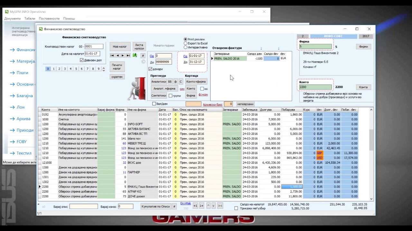This screenshot has width=412, height=231.
Task: Click the Листа налози button
Action: coord(139,47)
